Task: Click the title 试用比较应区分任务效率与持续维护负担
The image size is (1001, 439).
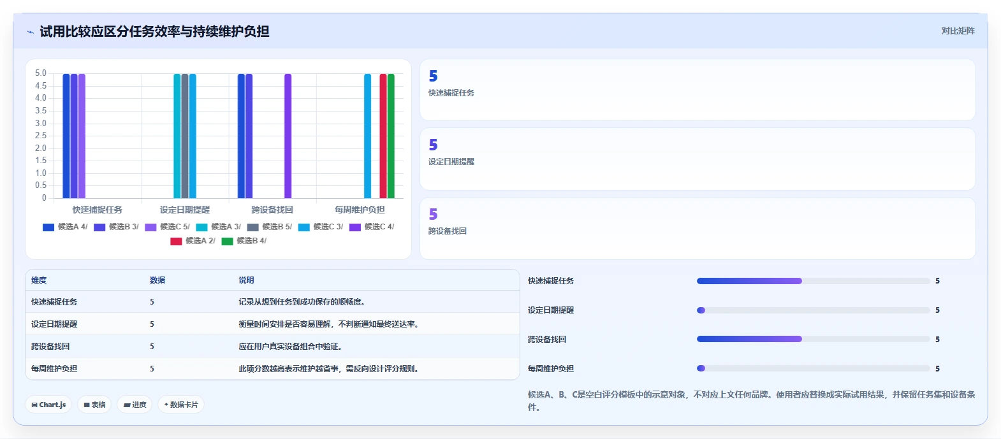Action: [154, 31]
